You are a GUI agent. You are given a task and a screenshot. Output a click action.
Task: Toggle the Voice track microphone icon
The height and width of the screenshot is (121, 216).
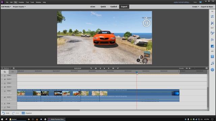pos(5,104)
